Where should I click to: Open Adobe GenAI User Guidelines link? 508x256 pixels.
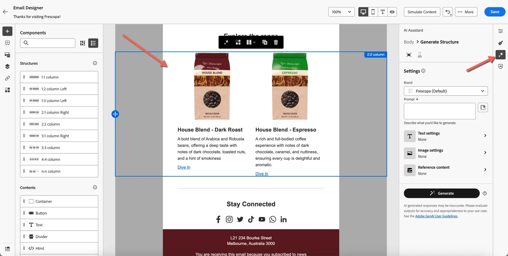(436, 216)
